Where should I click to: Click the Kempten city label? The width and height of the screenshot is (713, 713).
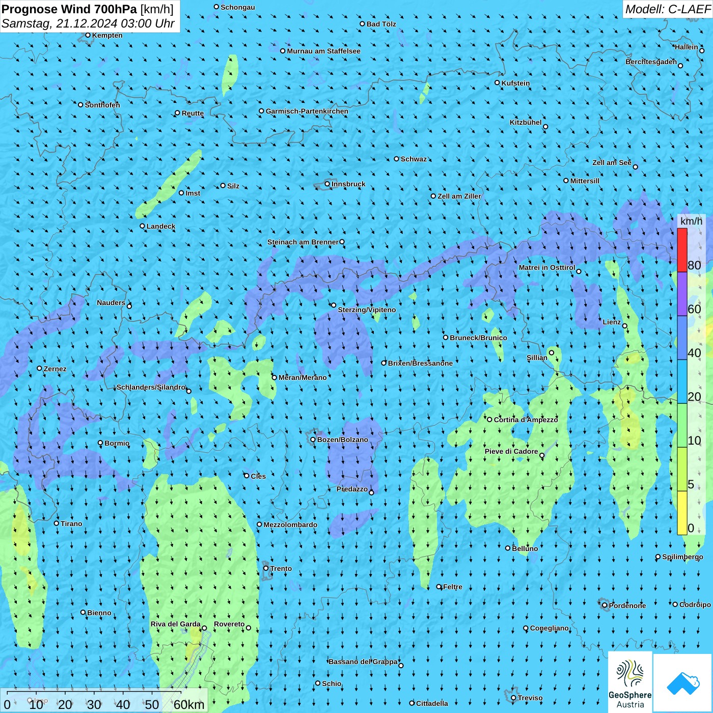click(107, 35)
